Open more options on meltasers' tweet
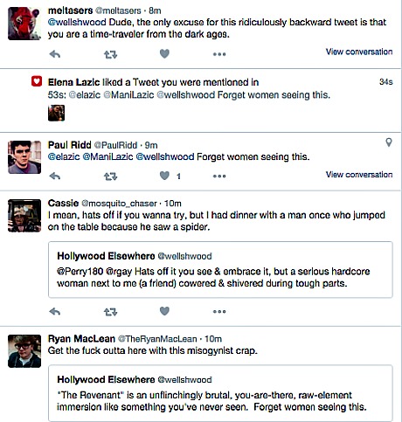The width and height of the screenshot is (402, 422). click(219, 54)
